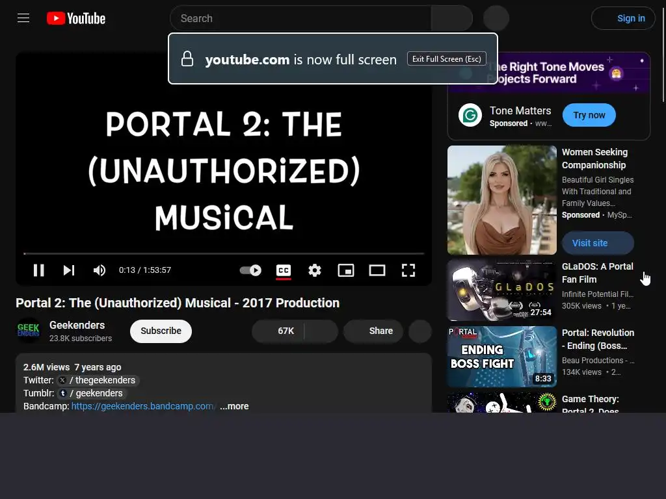Click the 23.8K subscribers text
This screenshot has width=666, height=499.
click(81, 338)
